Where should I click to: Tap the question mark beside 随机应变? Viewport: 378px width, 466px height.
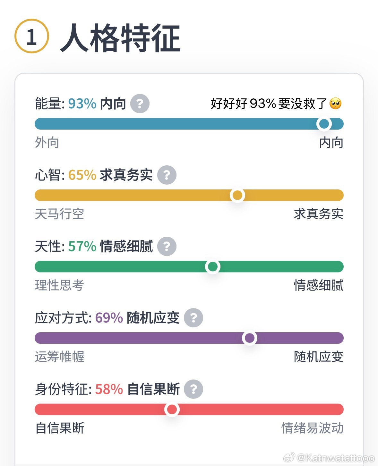coord(193,318)
